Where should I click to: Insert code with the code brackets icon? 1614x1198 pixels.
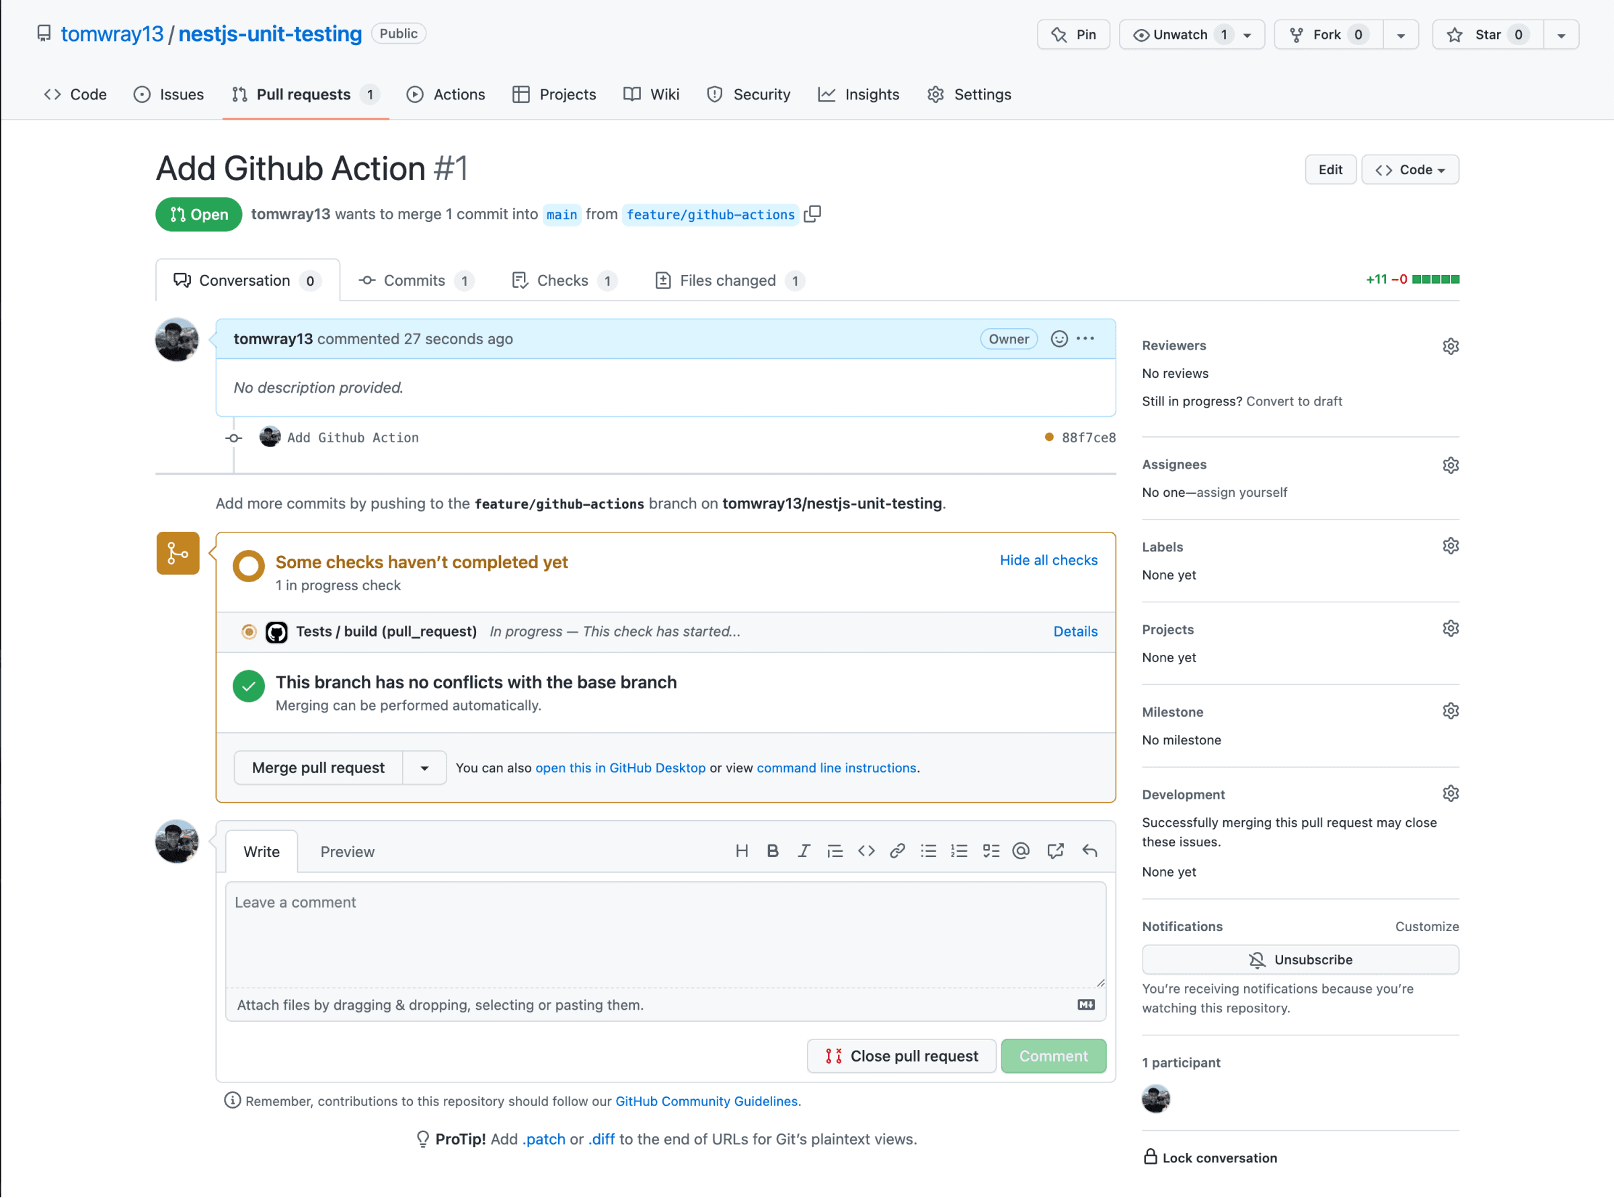coord(866,851)
